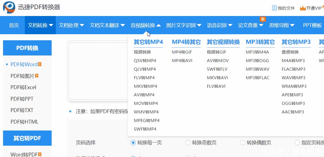Choose QLV转MP4 from the menu
The width and height of the screenshot is (324, 157).
pyautogui.click(x=145, y=69)
